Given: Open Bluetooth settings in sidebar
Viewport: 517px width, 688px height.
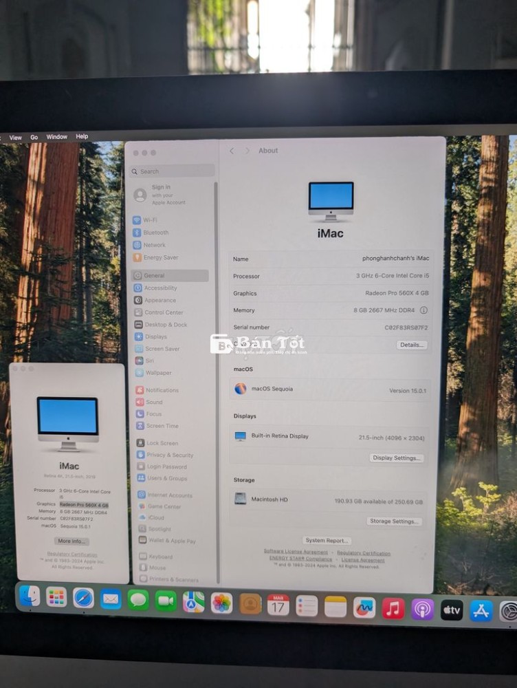Looking at the screenshot, I should point(151,233).
